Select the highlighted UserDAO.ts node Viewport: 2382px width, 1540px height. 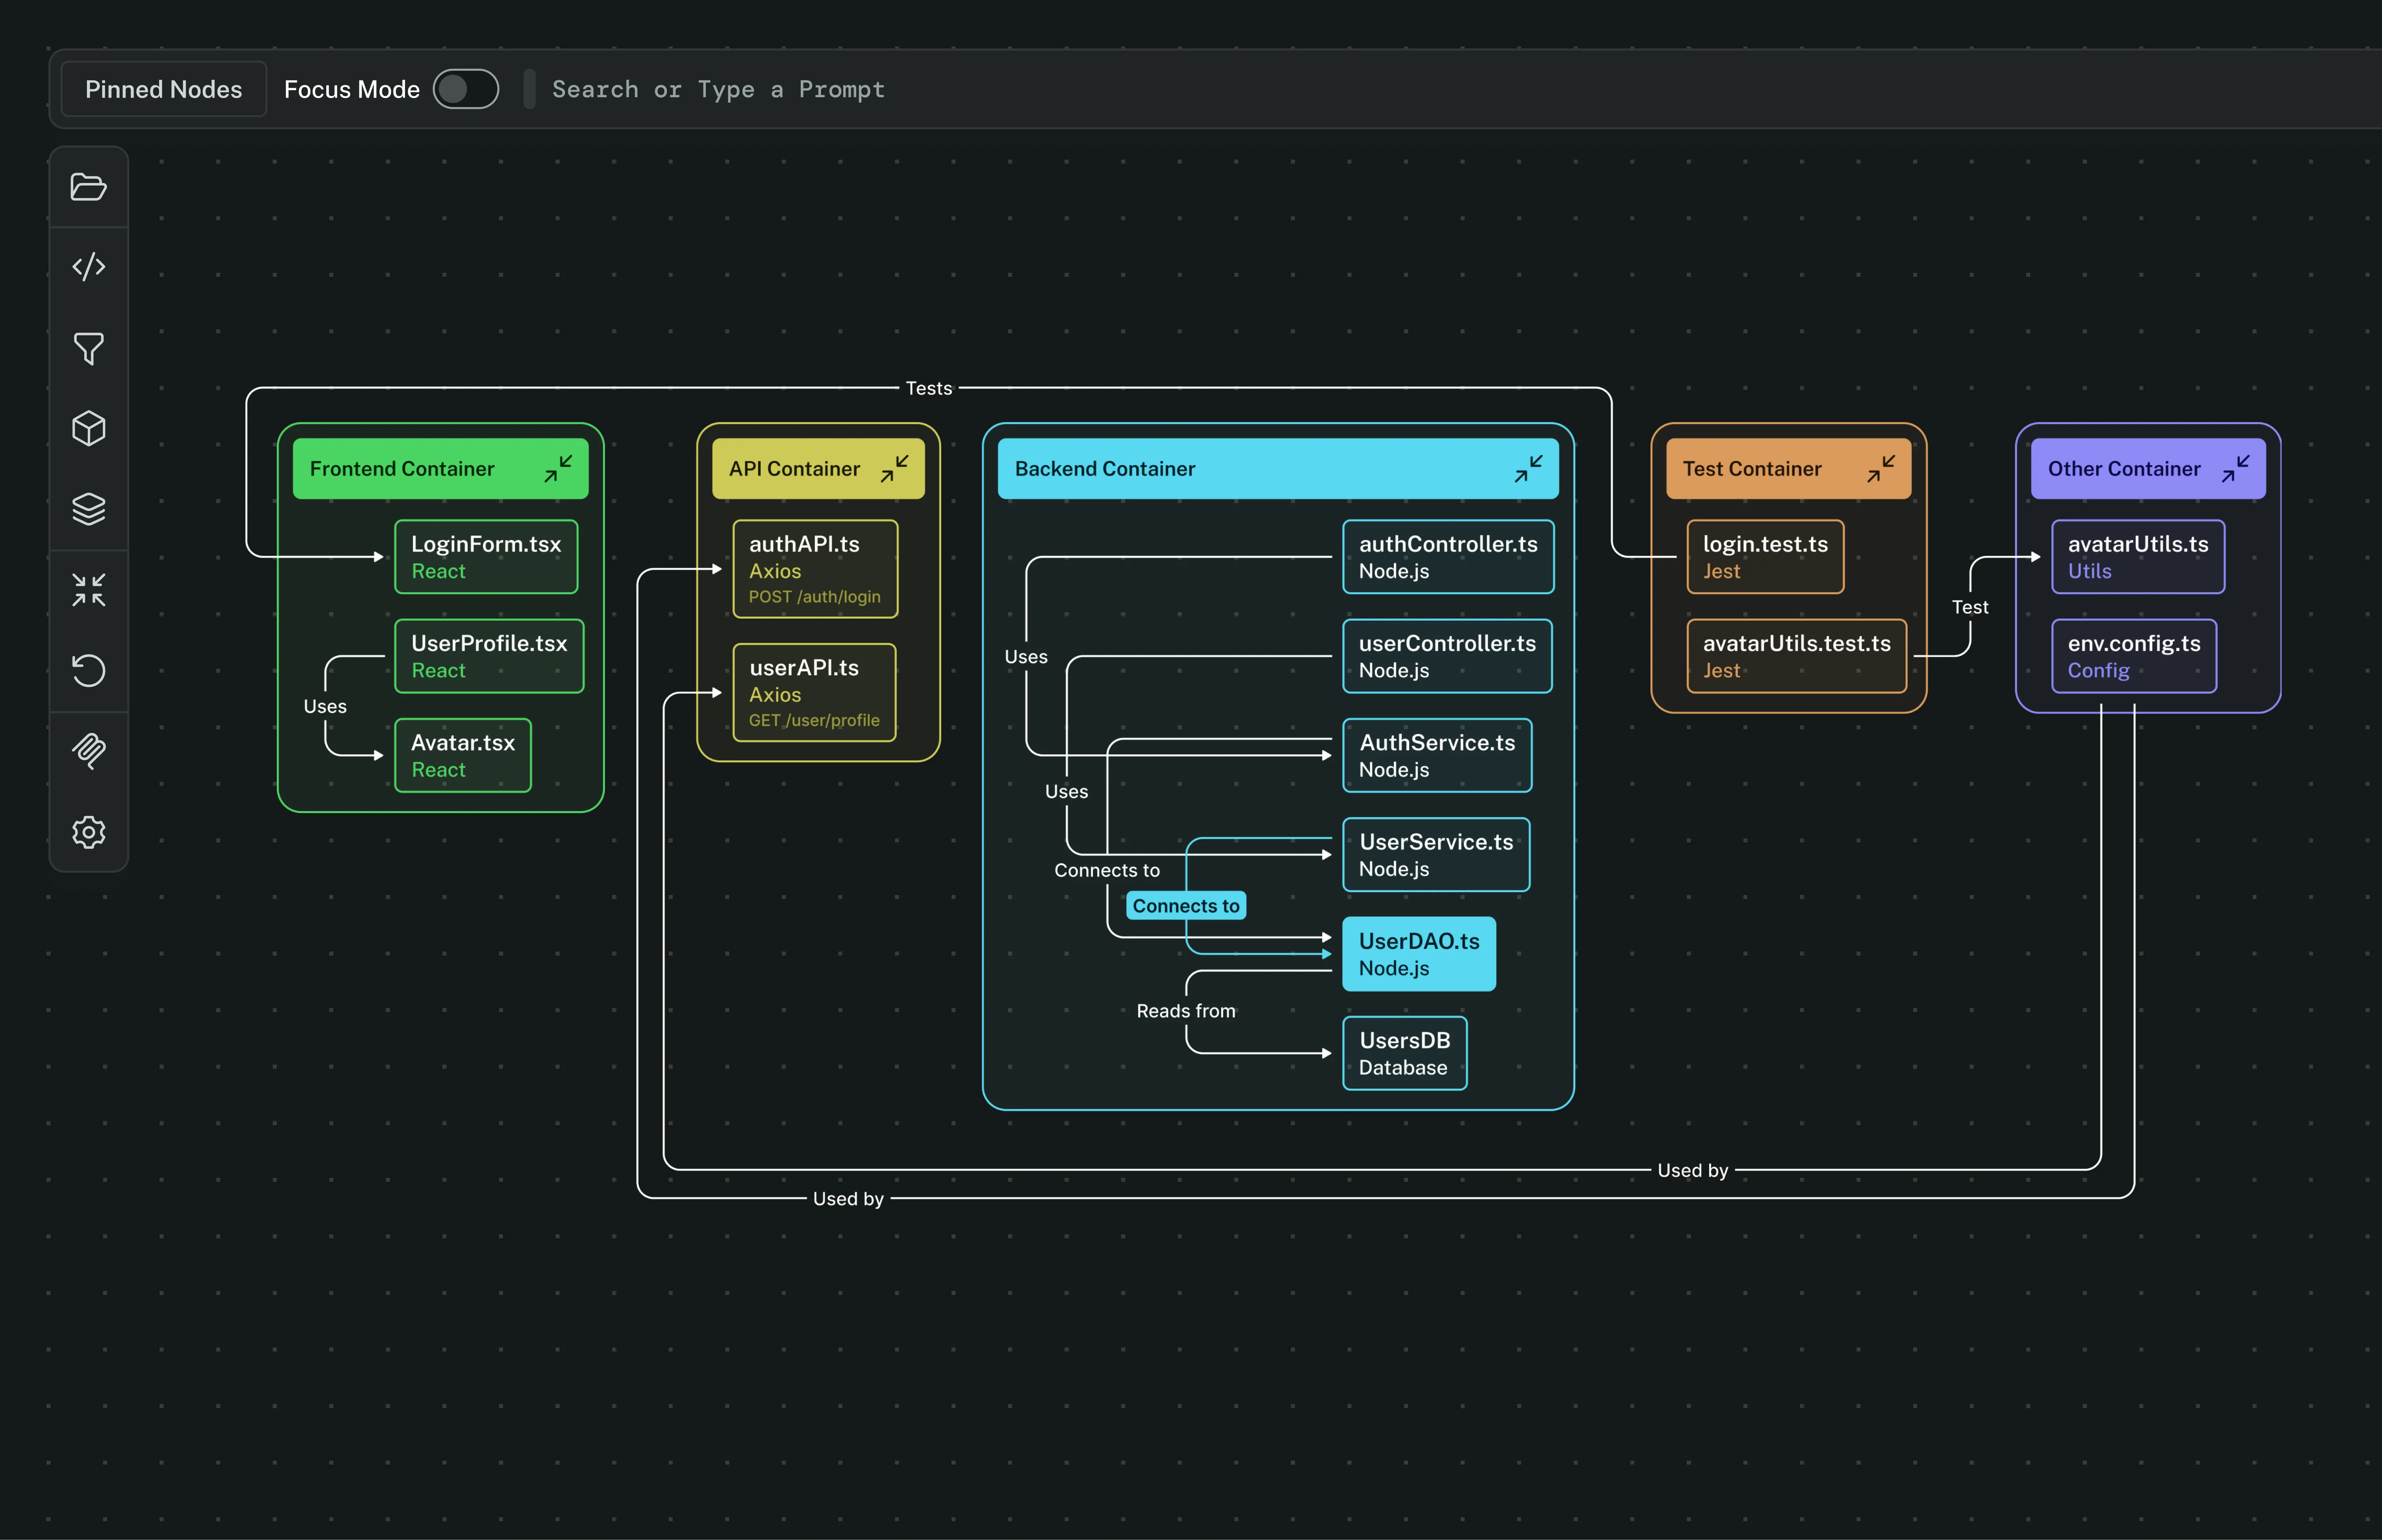point(1419,954)
